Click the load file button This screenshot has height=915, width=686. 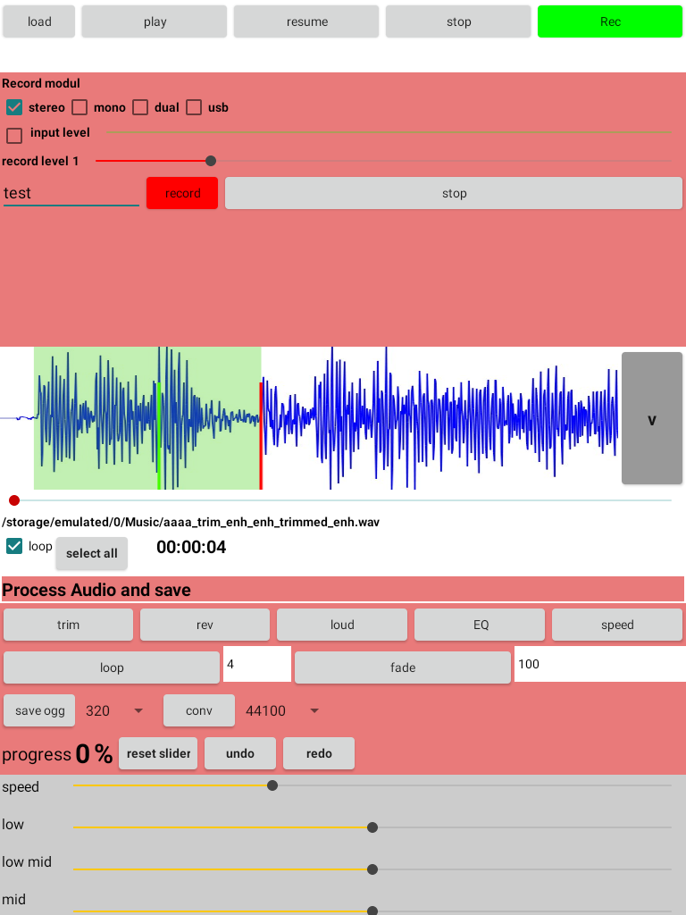tap(39, 21)
